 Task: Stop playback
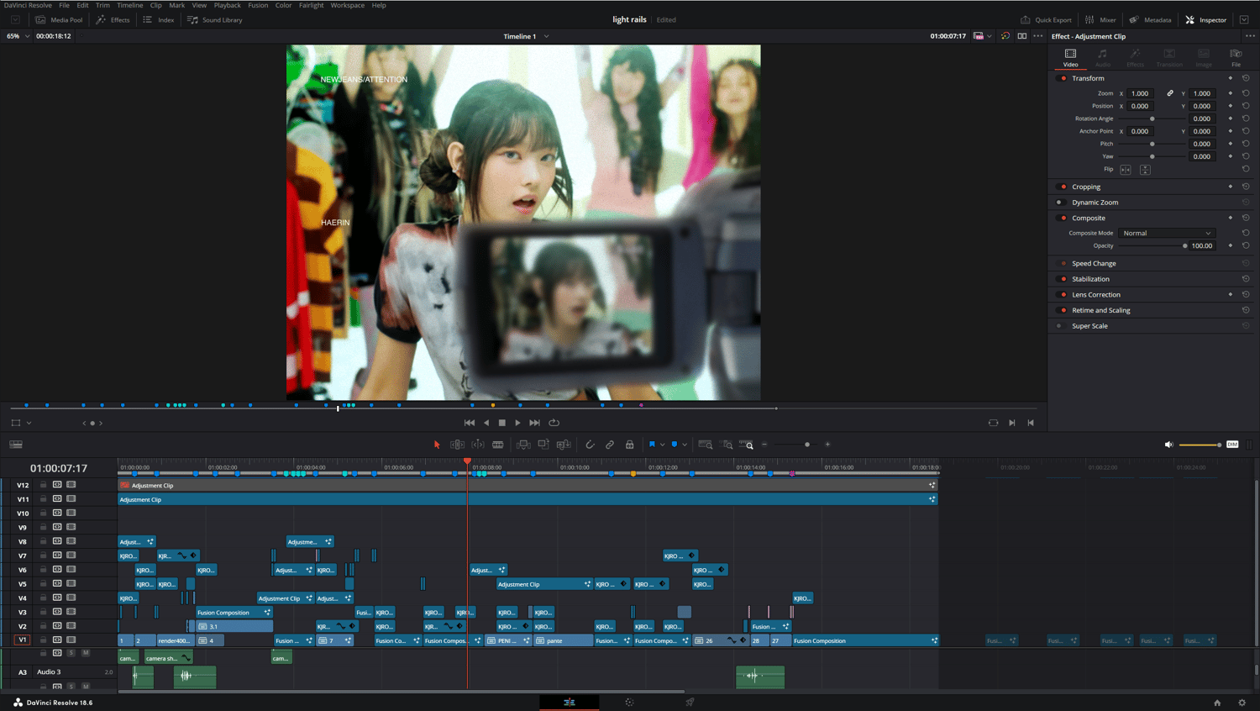502,423
